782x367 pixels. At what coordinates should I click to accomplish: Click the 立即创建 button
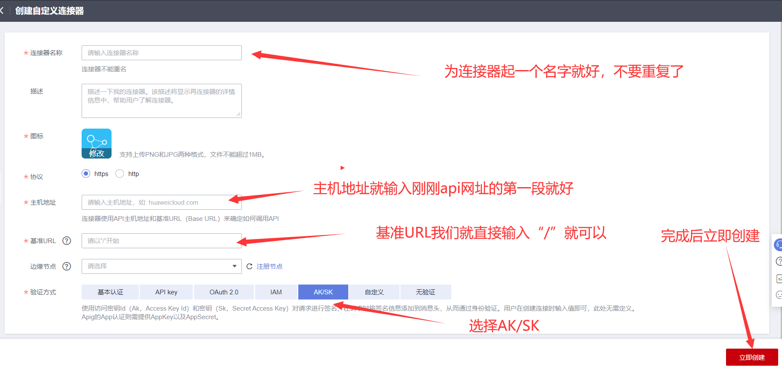tap(752, 357)
